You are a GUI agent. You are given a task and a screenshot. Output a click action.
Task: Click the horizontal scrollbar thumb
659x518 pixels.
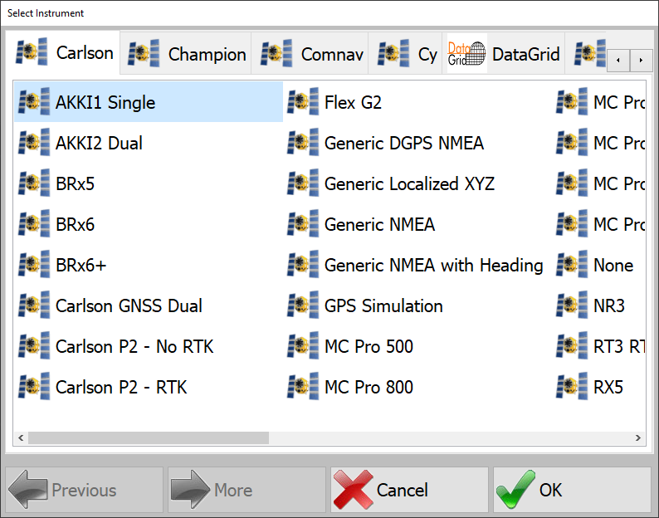pyautogui.click(x=149, y=437)
